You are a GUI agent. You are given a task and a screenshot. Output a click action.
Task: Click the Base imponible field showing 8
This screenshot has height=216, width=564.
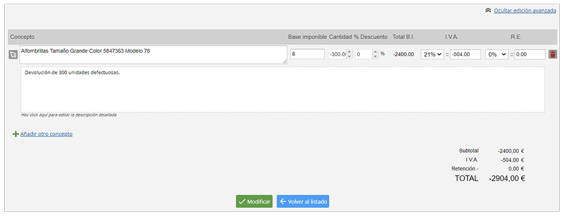coord(307,54)
